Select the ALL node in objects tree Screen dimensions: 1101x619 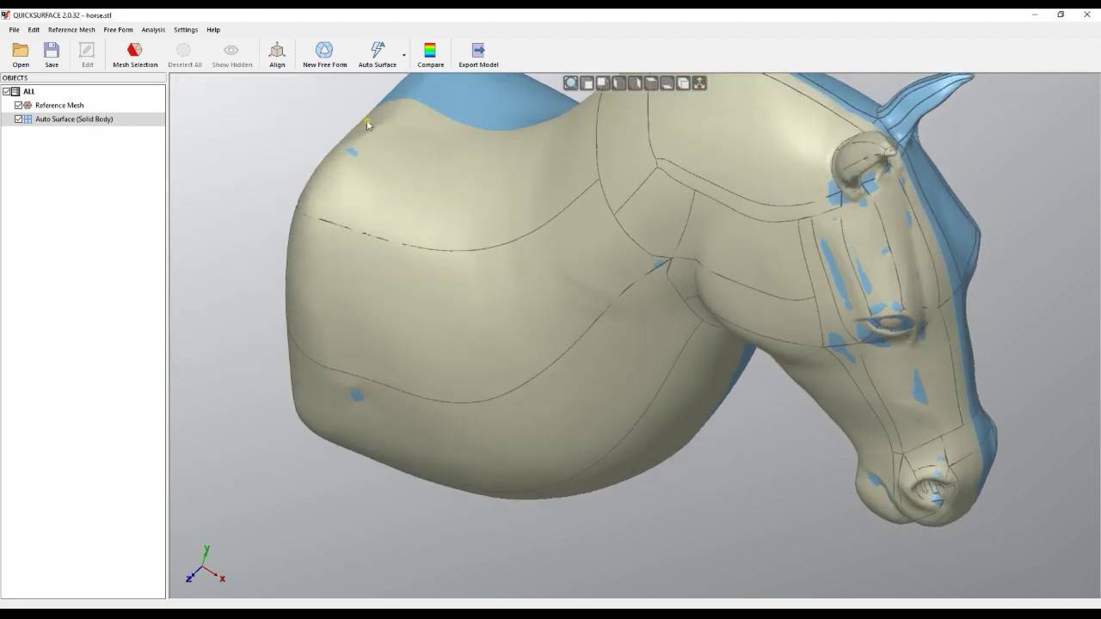29,91
